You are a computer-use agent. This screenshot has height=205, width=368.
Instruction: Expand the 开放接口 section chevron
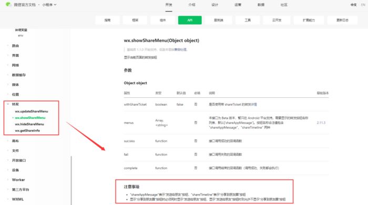click(8, 160)
